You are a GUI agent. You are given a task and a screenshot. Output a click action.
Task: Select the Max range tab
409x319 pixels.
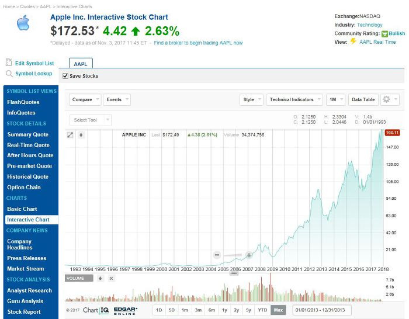point(278,310)
